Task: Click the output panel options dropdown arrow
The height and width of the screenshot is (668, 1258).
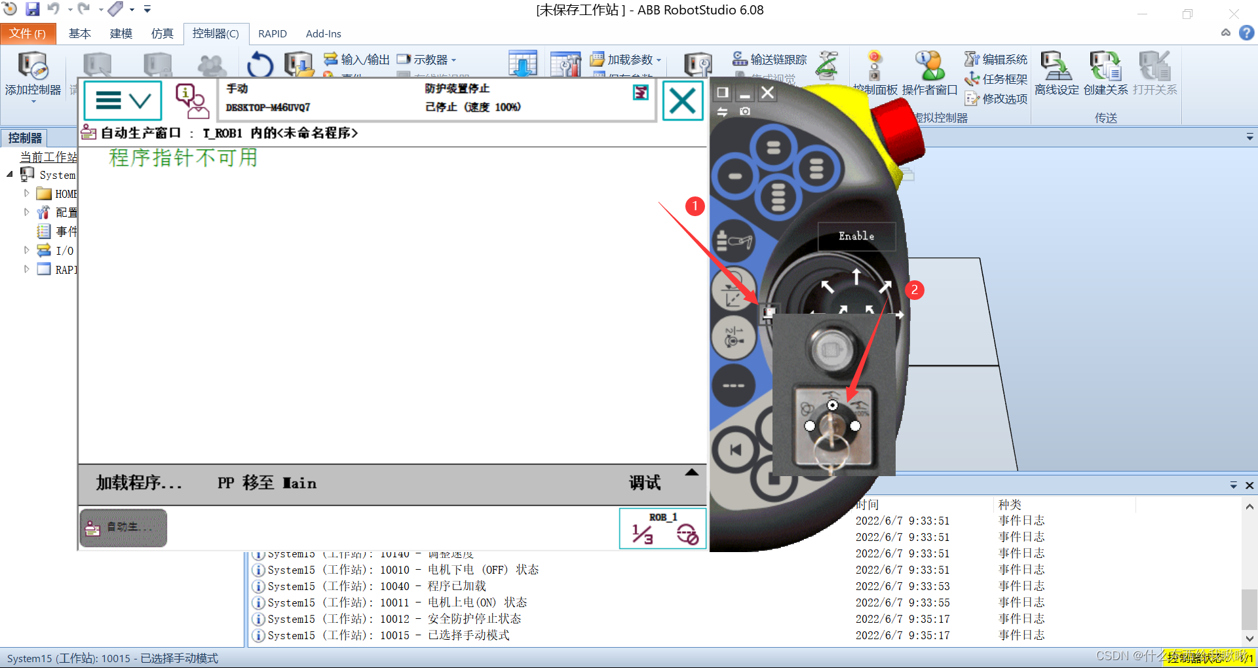Action: pyautogui.click(x=1233, y=486)
